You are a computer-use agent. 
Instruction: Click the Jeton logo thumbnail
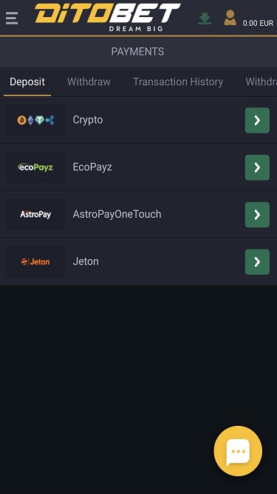pos(35,261)
